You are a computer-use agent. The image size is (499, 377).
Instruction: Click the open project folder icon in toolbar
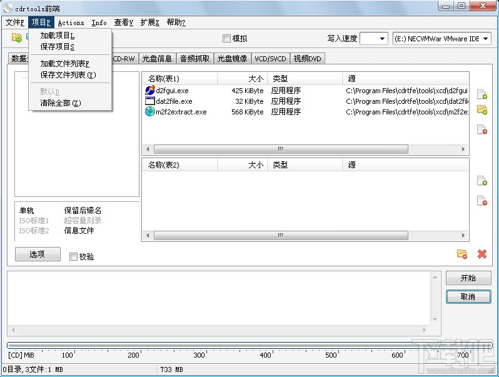coord(16,38)
